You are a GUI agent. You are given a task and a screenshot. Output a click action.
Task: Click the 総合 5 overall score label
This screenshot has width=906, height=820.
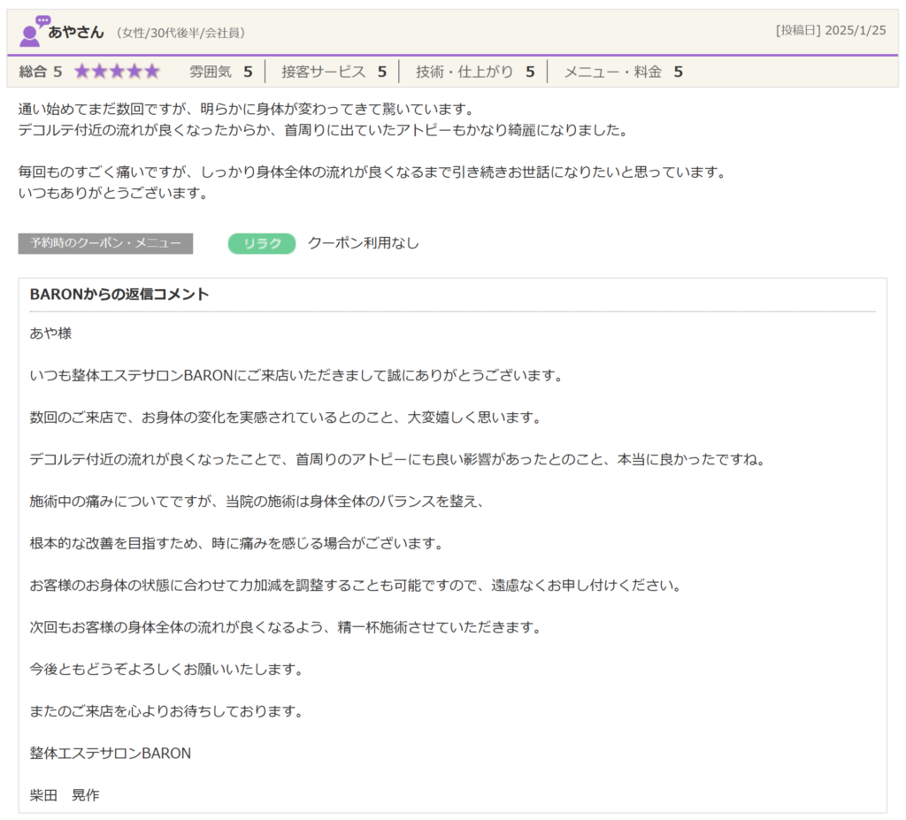[41, 72]
